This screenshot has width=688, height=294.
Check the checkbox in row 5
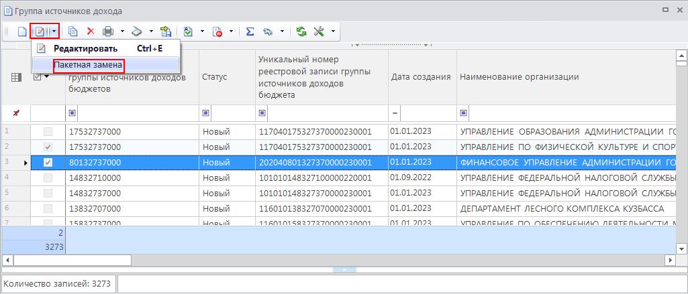[48, 194]
